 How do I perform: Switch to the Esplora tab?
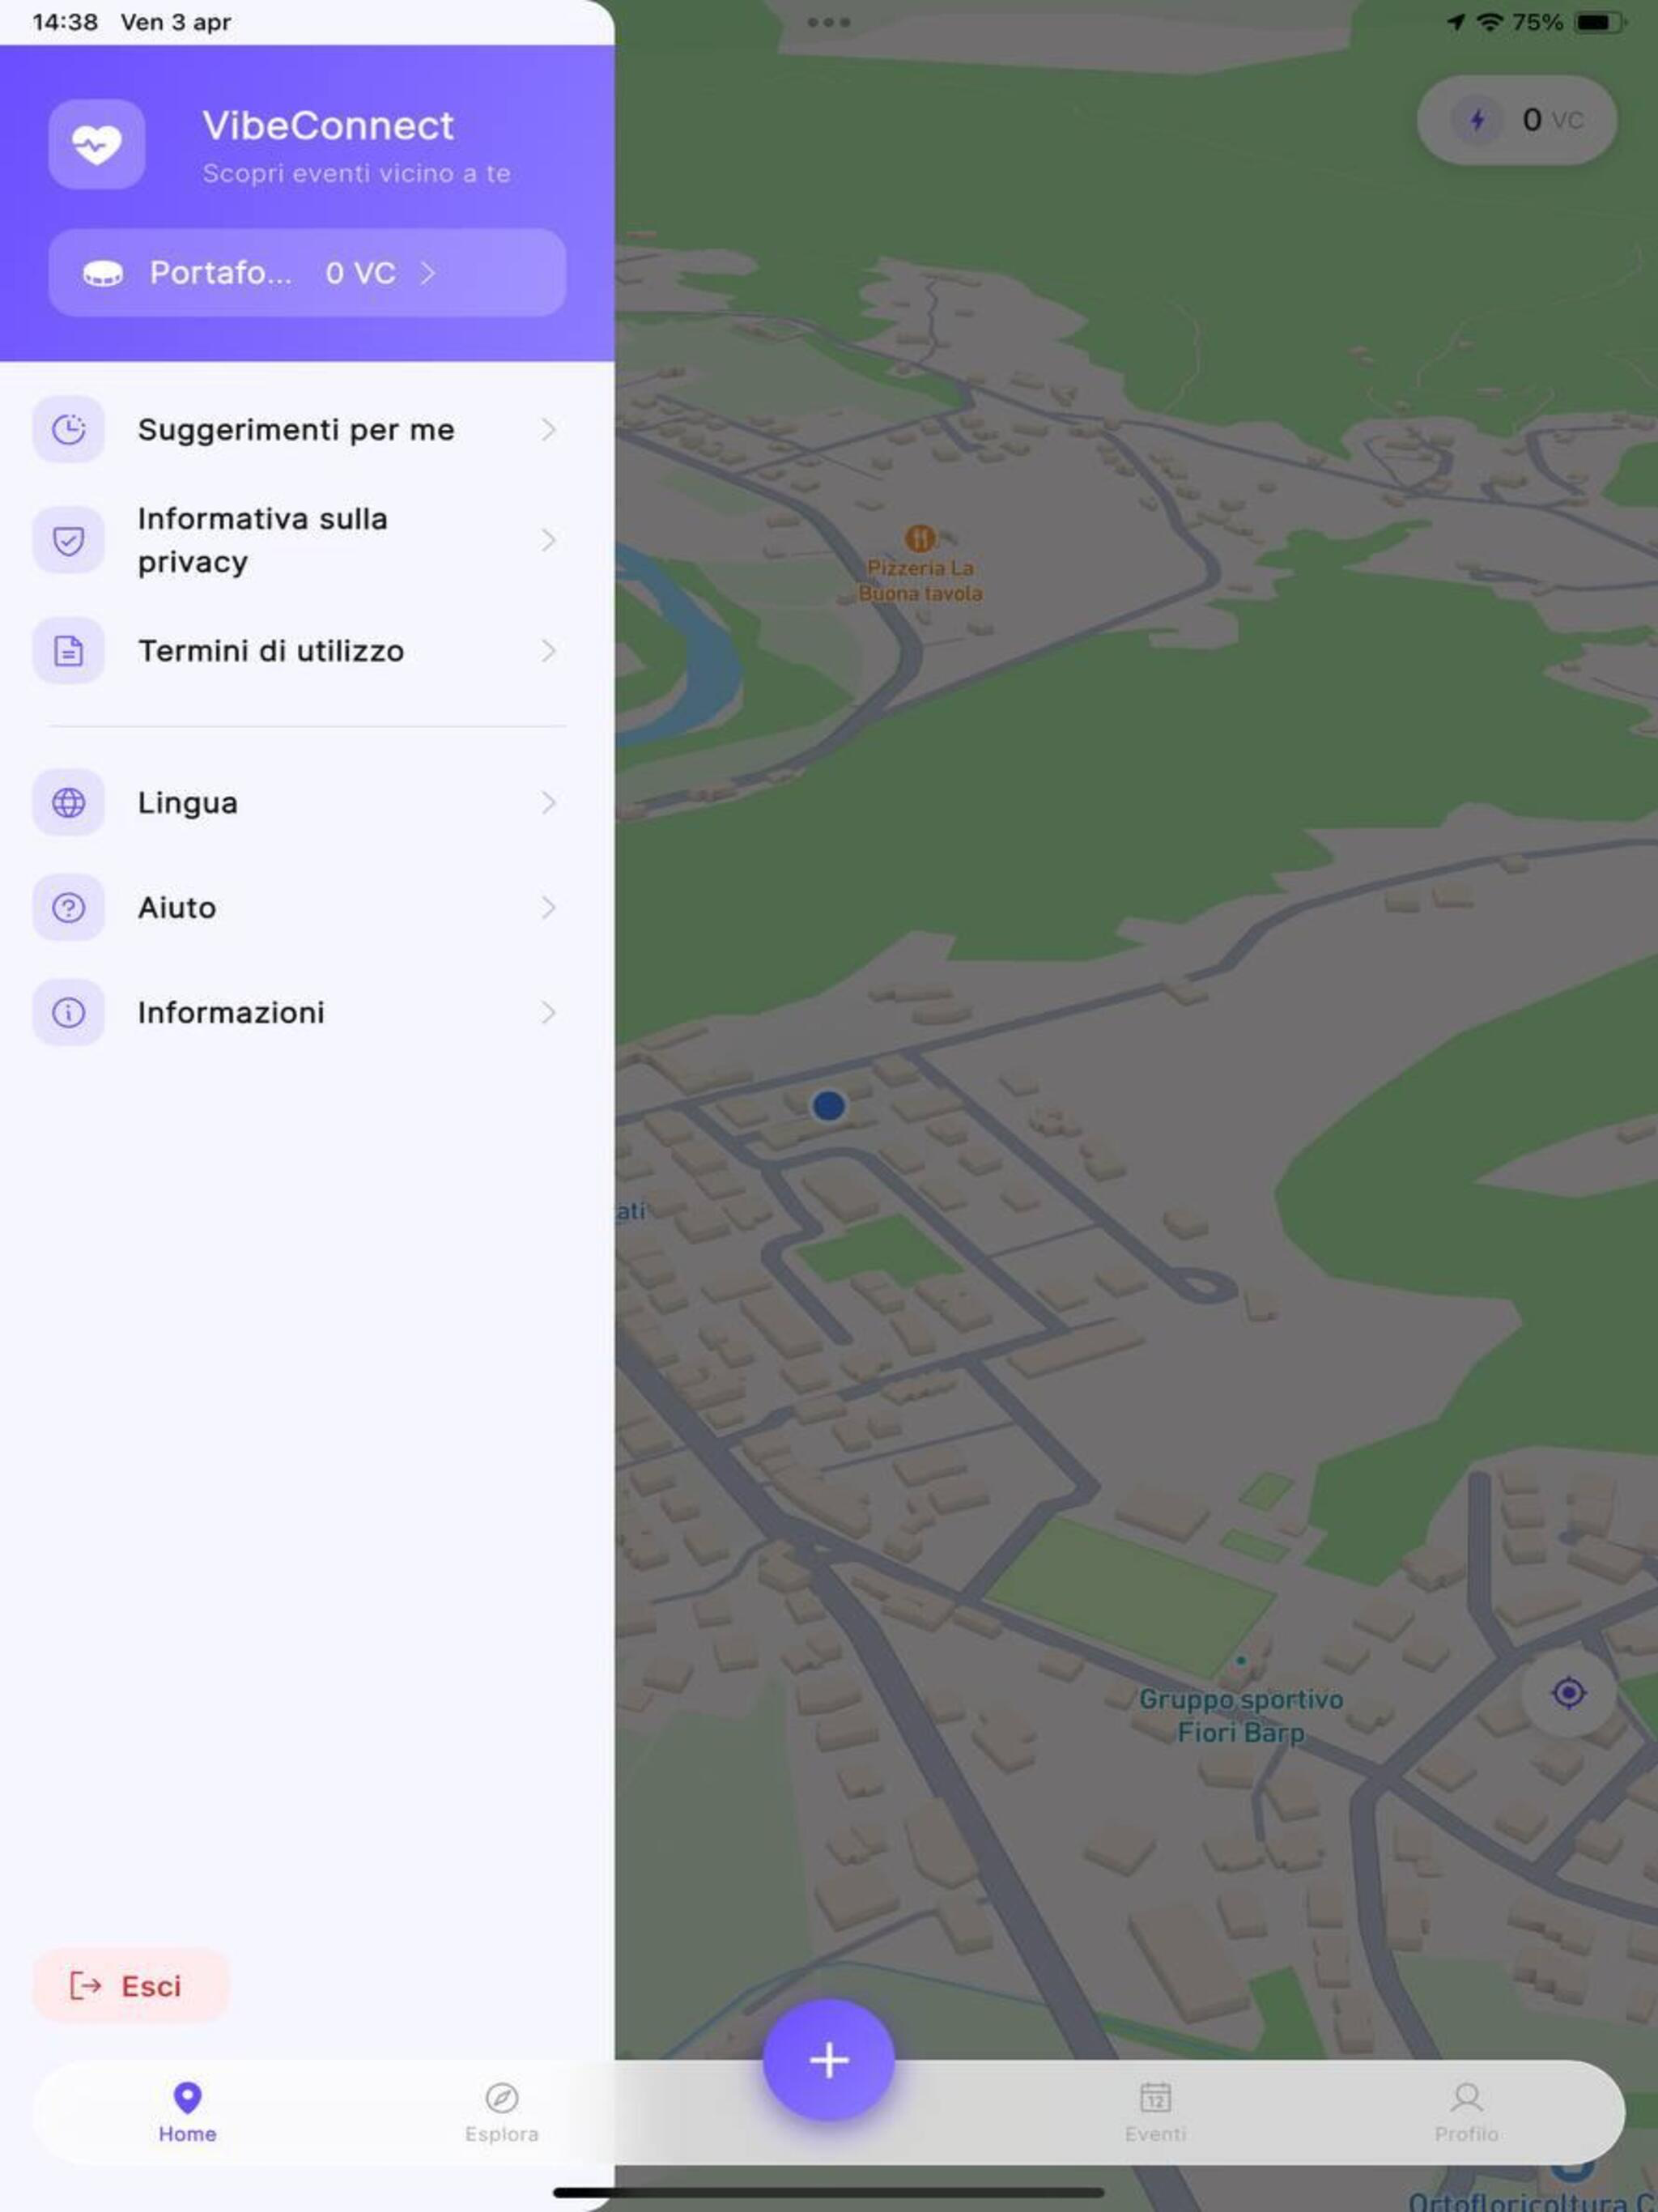coord(501,2112)
